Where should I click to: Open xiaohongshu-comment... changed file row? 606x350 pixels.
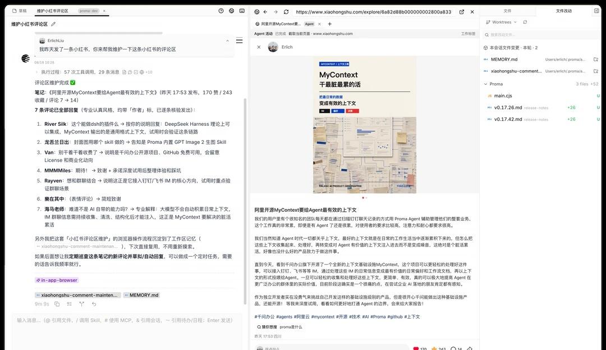[x=541, y=71]
